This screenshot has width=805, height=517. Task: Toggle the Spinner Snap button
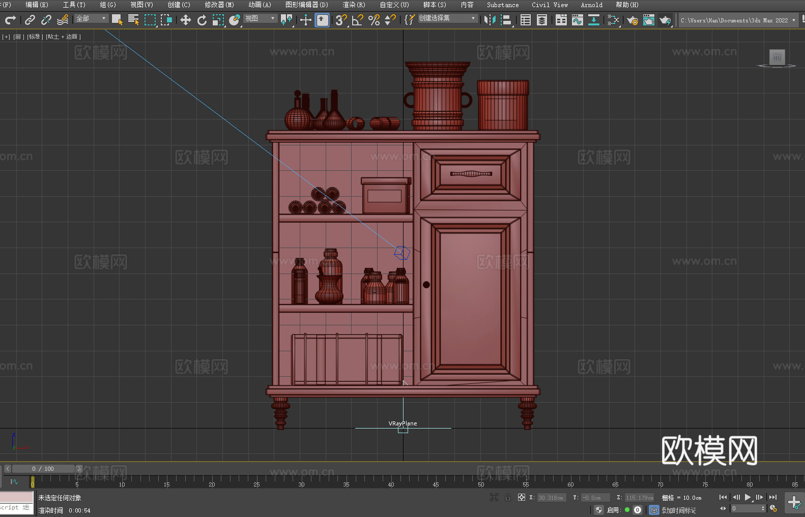tap(390, 20)
